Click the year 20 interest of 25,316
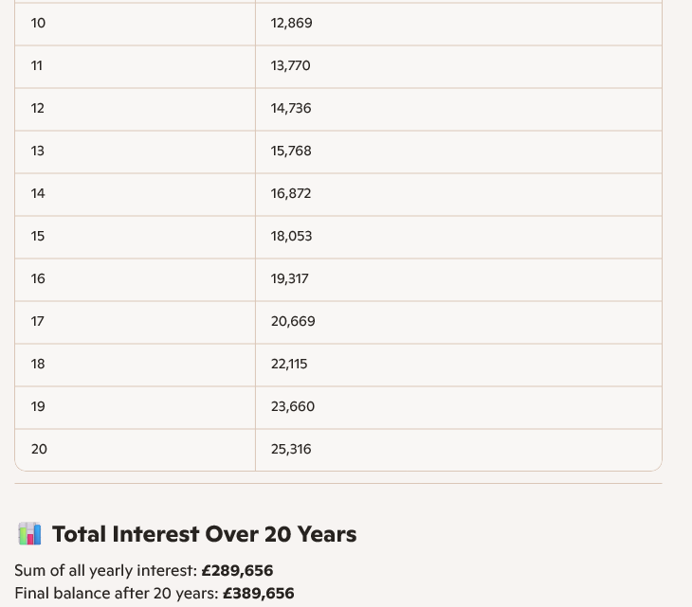 click(x=291, y=449)
